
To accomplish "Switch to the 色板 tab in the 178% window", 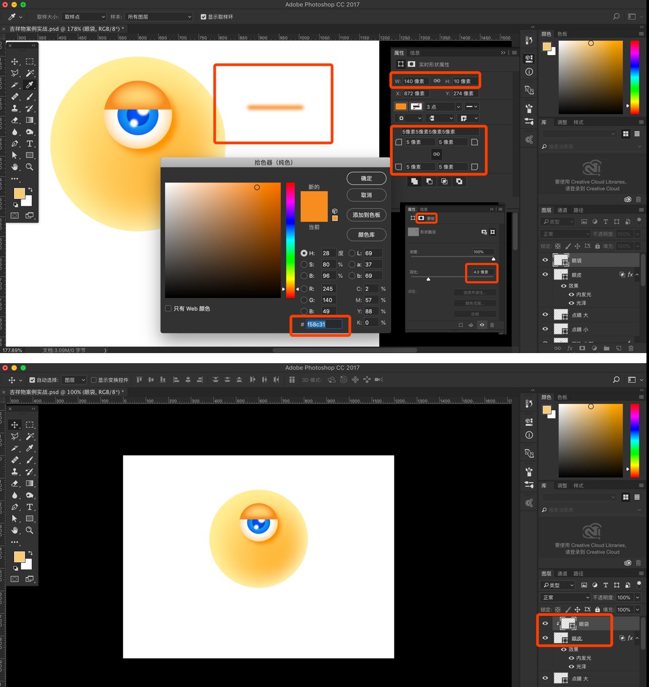I will (x=562, y=34).
